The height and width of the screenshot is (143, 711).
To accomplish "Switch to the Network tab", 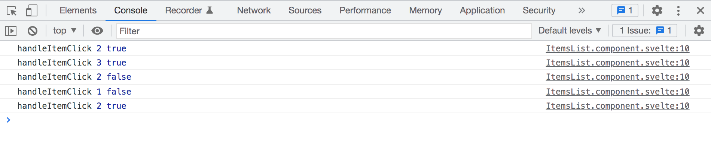I will point(254,10).
